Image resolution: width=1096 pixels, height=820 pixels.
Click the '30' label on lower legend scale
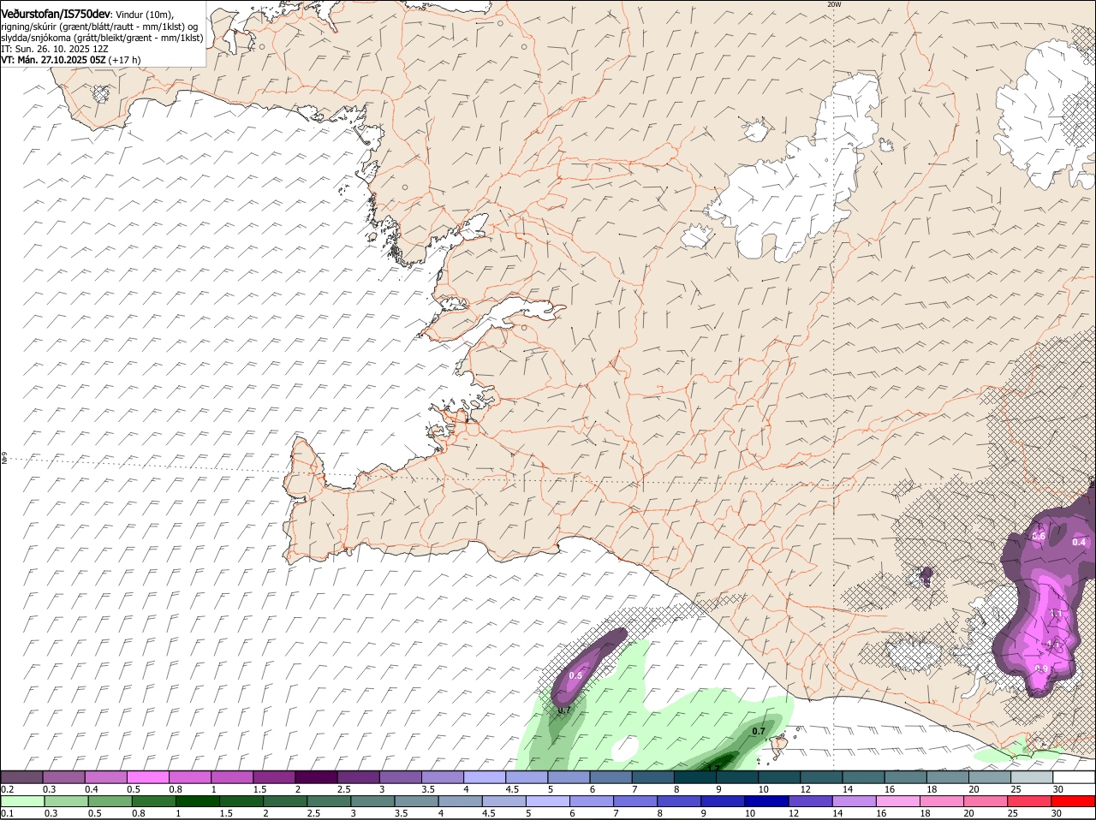click(x=1058, y=813)
